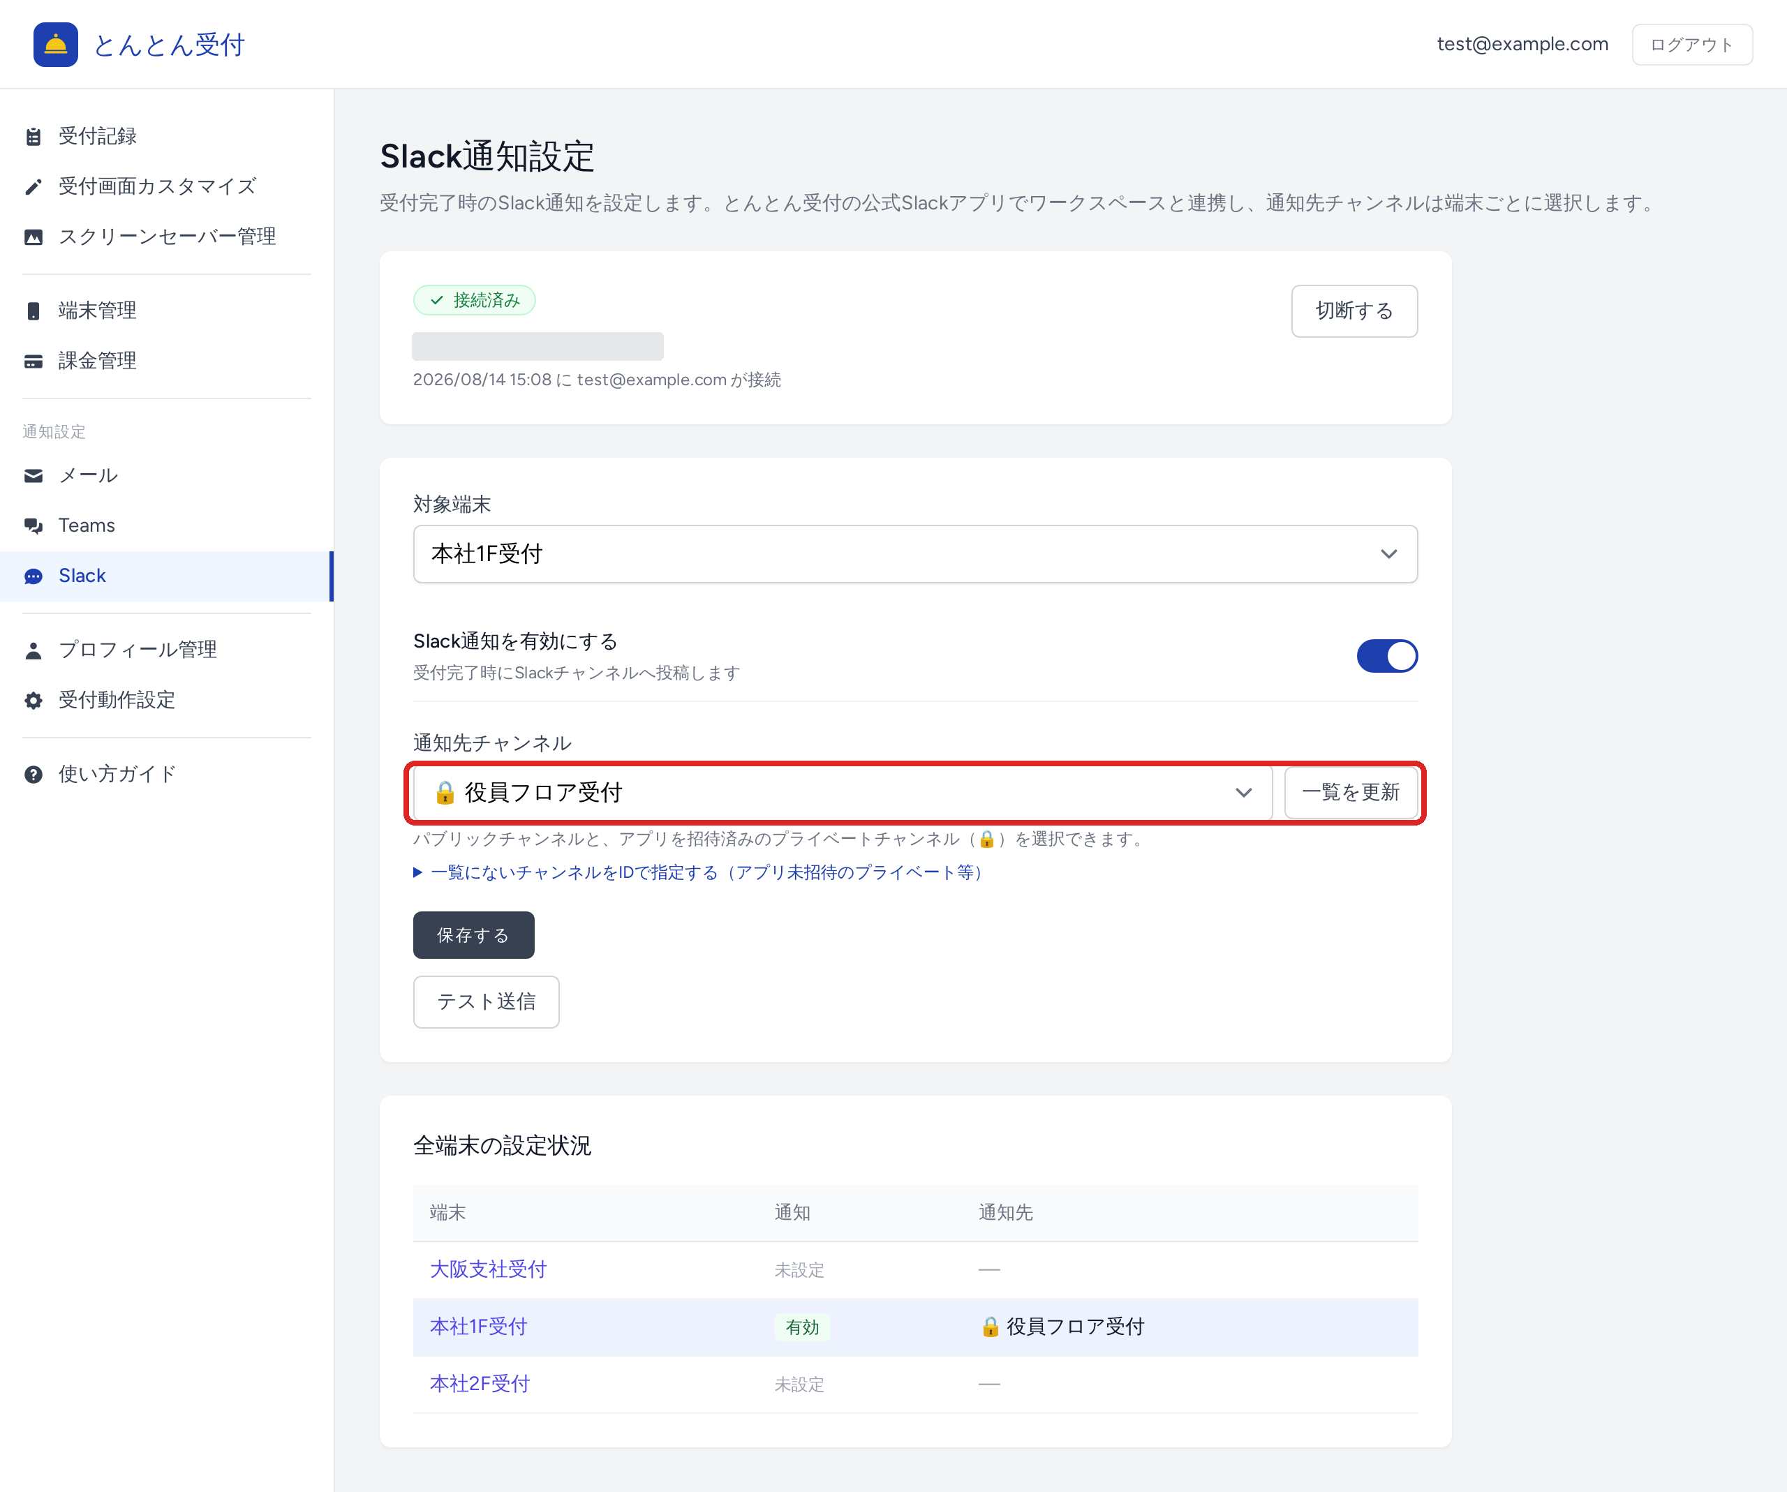Screen dimensions: 1787x1492
Task: Click the とんとん受付 bell logo icon
Action: click(x=55, y=44)
